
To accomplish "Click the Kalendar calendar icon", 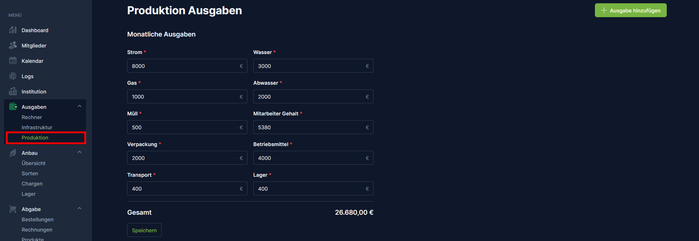I will [x=13, y=61].
